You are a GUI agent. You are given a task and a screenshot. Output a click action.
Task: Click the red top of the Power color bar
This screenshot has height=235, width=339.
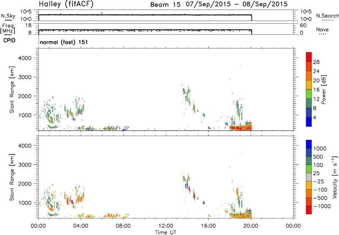tap(309, 56)
